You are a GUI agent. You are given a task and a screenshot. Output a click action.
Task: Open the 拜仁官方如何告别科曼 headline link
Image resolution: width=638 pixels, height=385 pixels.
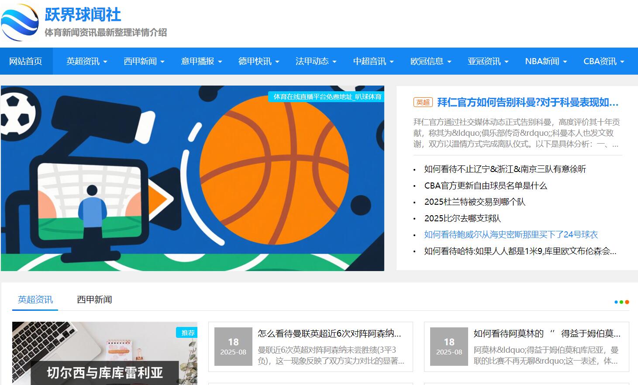(528, 102)
